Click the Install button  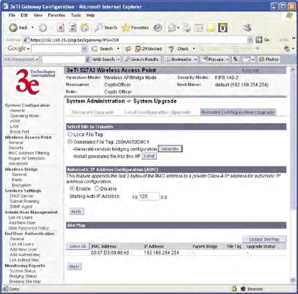149,156
